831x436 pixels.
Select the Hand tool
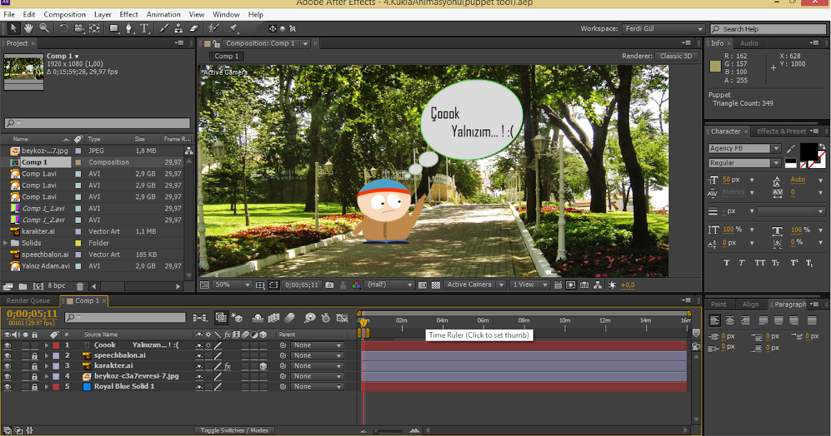coord(29,28)
